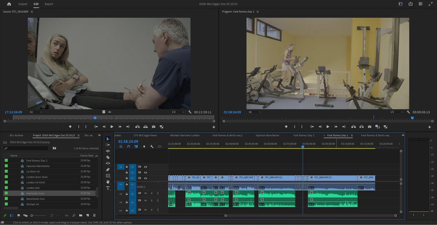Toggle sync lock on A2 track
Screen dimensions: 437x225
(x=139, y=193)
